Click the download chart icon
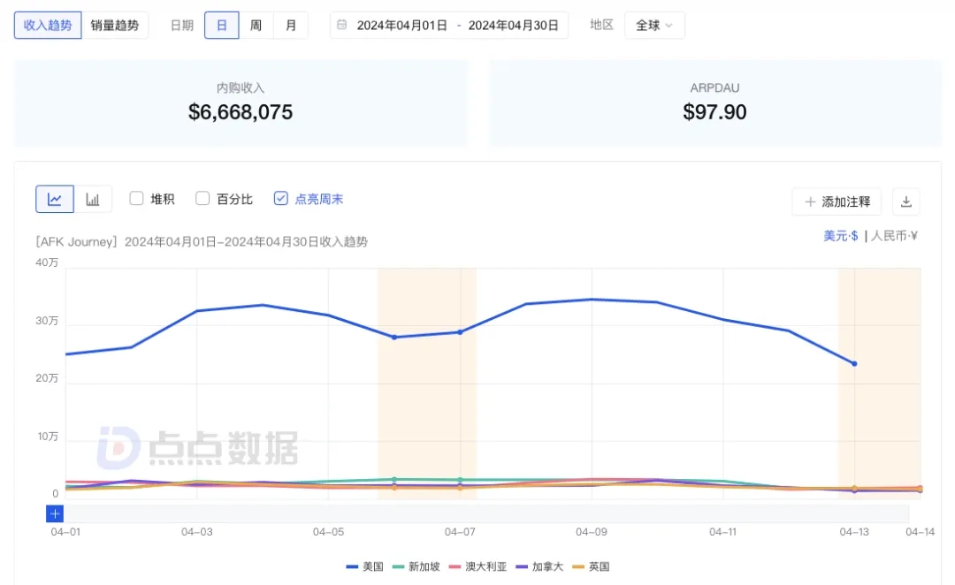955x585 pixels. [905, 201]
